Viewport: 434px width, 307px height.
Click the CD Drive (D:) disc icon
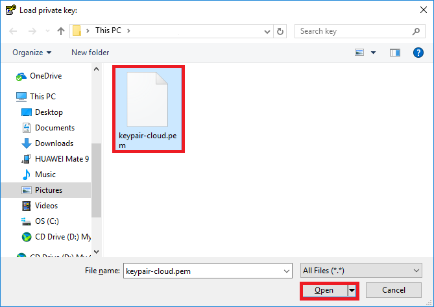[x=27, y=237]
